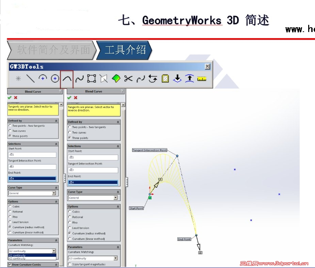Click the Start Point field in left panel
This screenshot has height=268, width=315.
pos(32,155)
